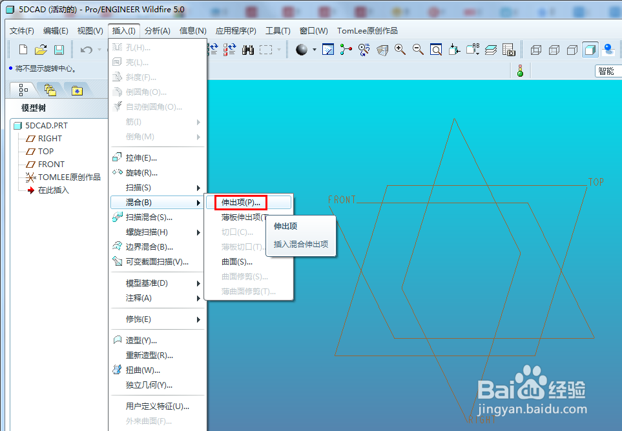Choose 可变截面扫描(V)... from the menu

point(158,262)
